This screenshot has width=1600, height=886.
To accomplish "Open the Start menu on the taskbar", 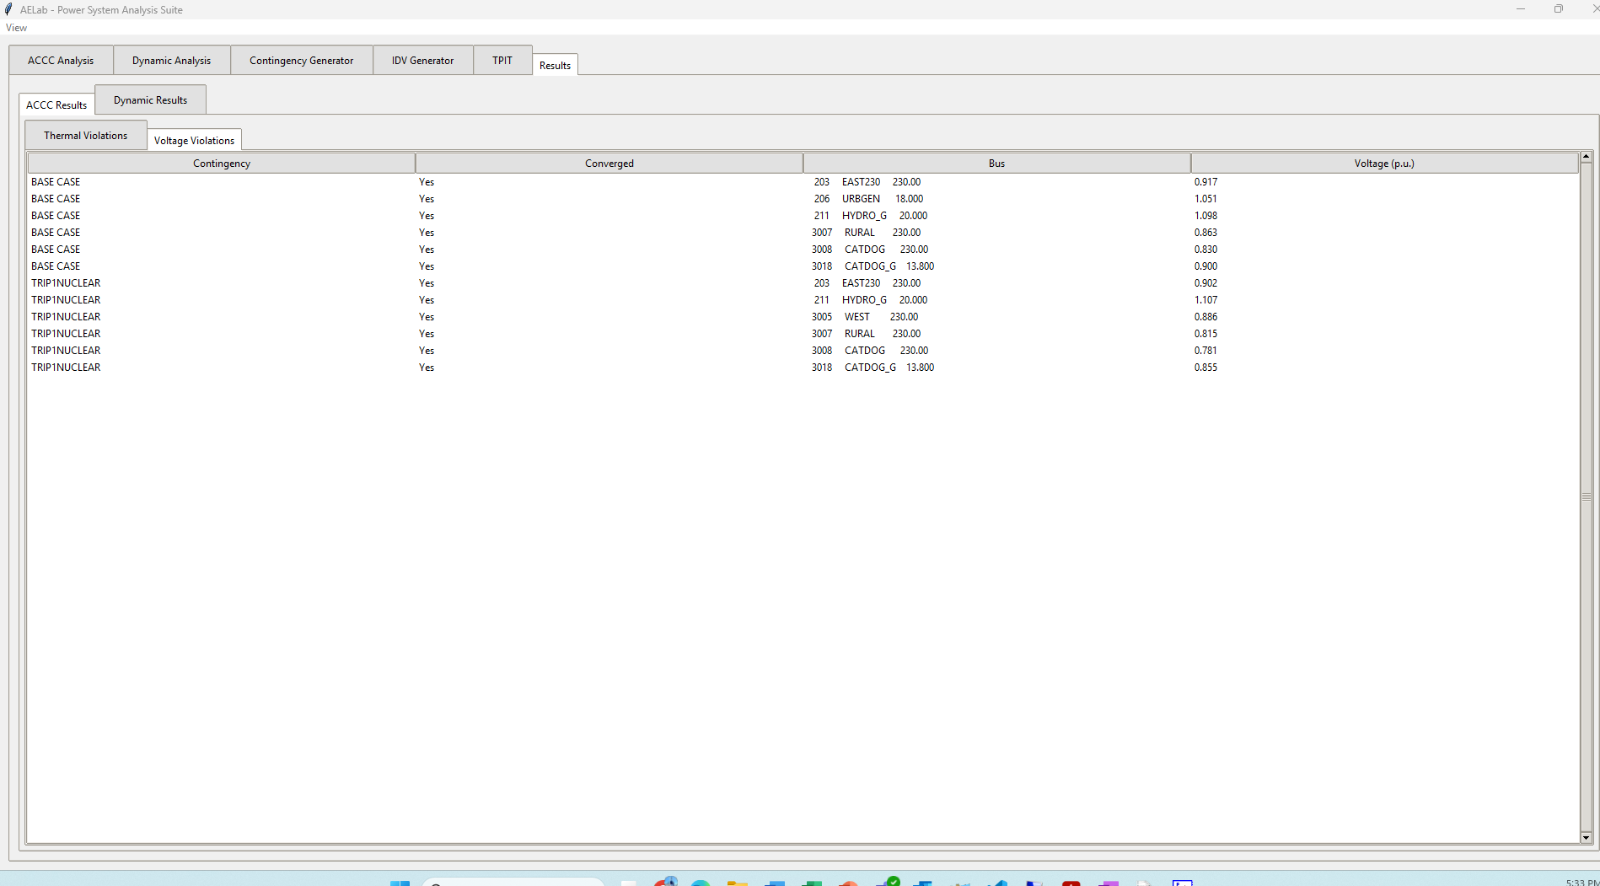I will [400, 883].
